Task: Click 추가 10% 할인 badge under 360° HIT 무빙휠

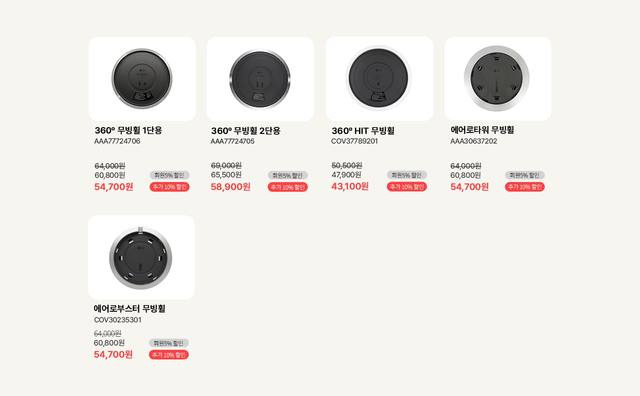Action: point(407,187)
